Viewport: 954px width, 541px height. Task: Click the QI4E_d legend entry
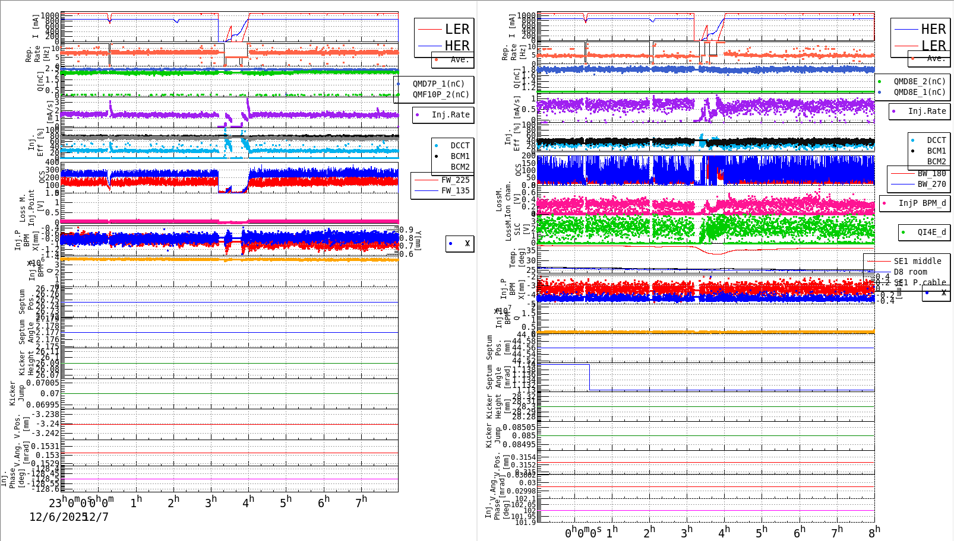click(x=931, y=232)
